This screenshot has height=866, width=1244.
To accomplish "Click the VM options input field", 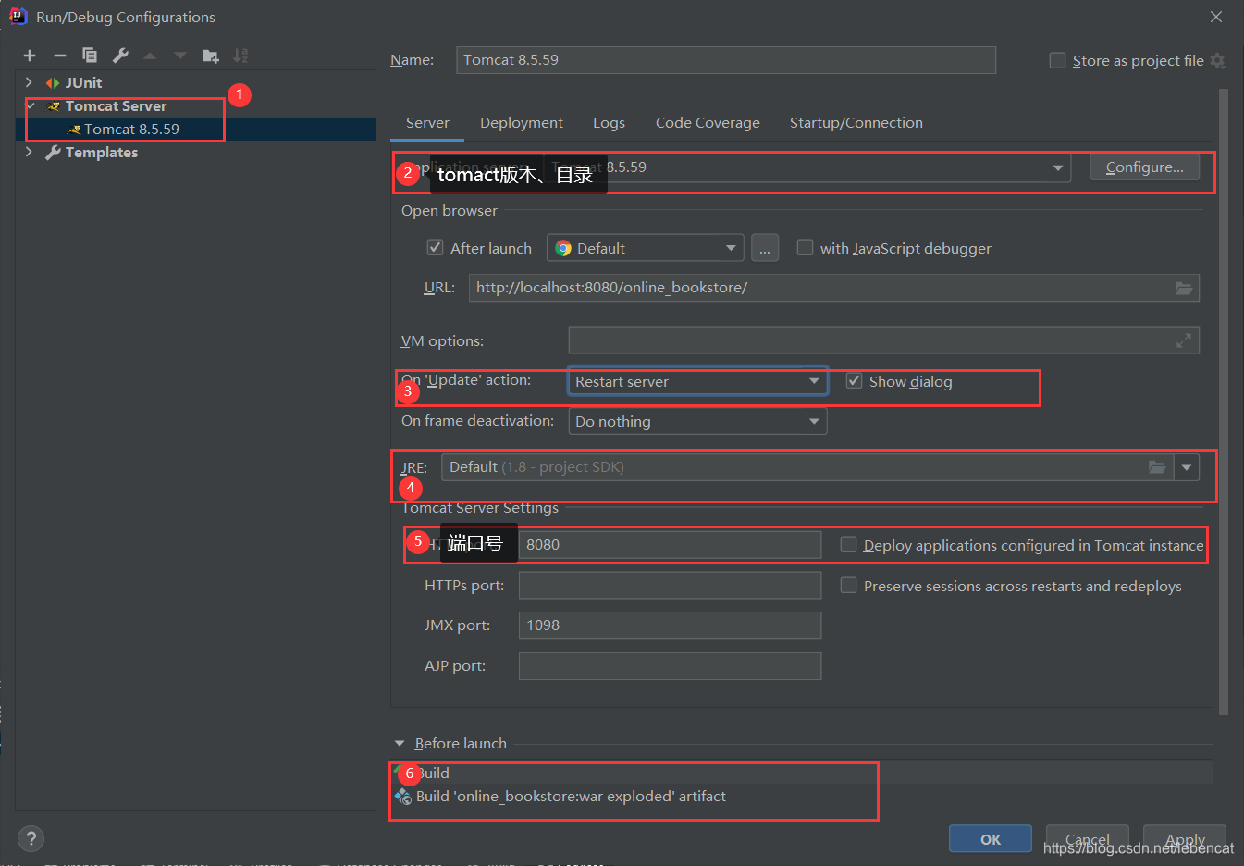I will point(884,340).
